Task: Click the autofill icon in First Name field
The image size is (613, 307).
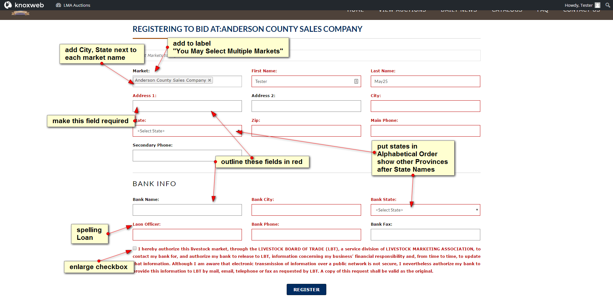Action: click(x=356, y=81)
